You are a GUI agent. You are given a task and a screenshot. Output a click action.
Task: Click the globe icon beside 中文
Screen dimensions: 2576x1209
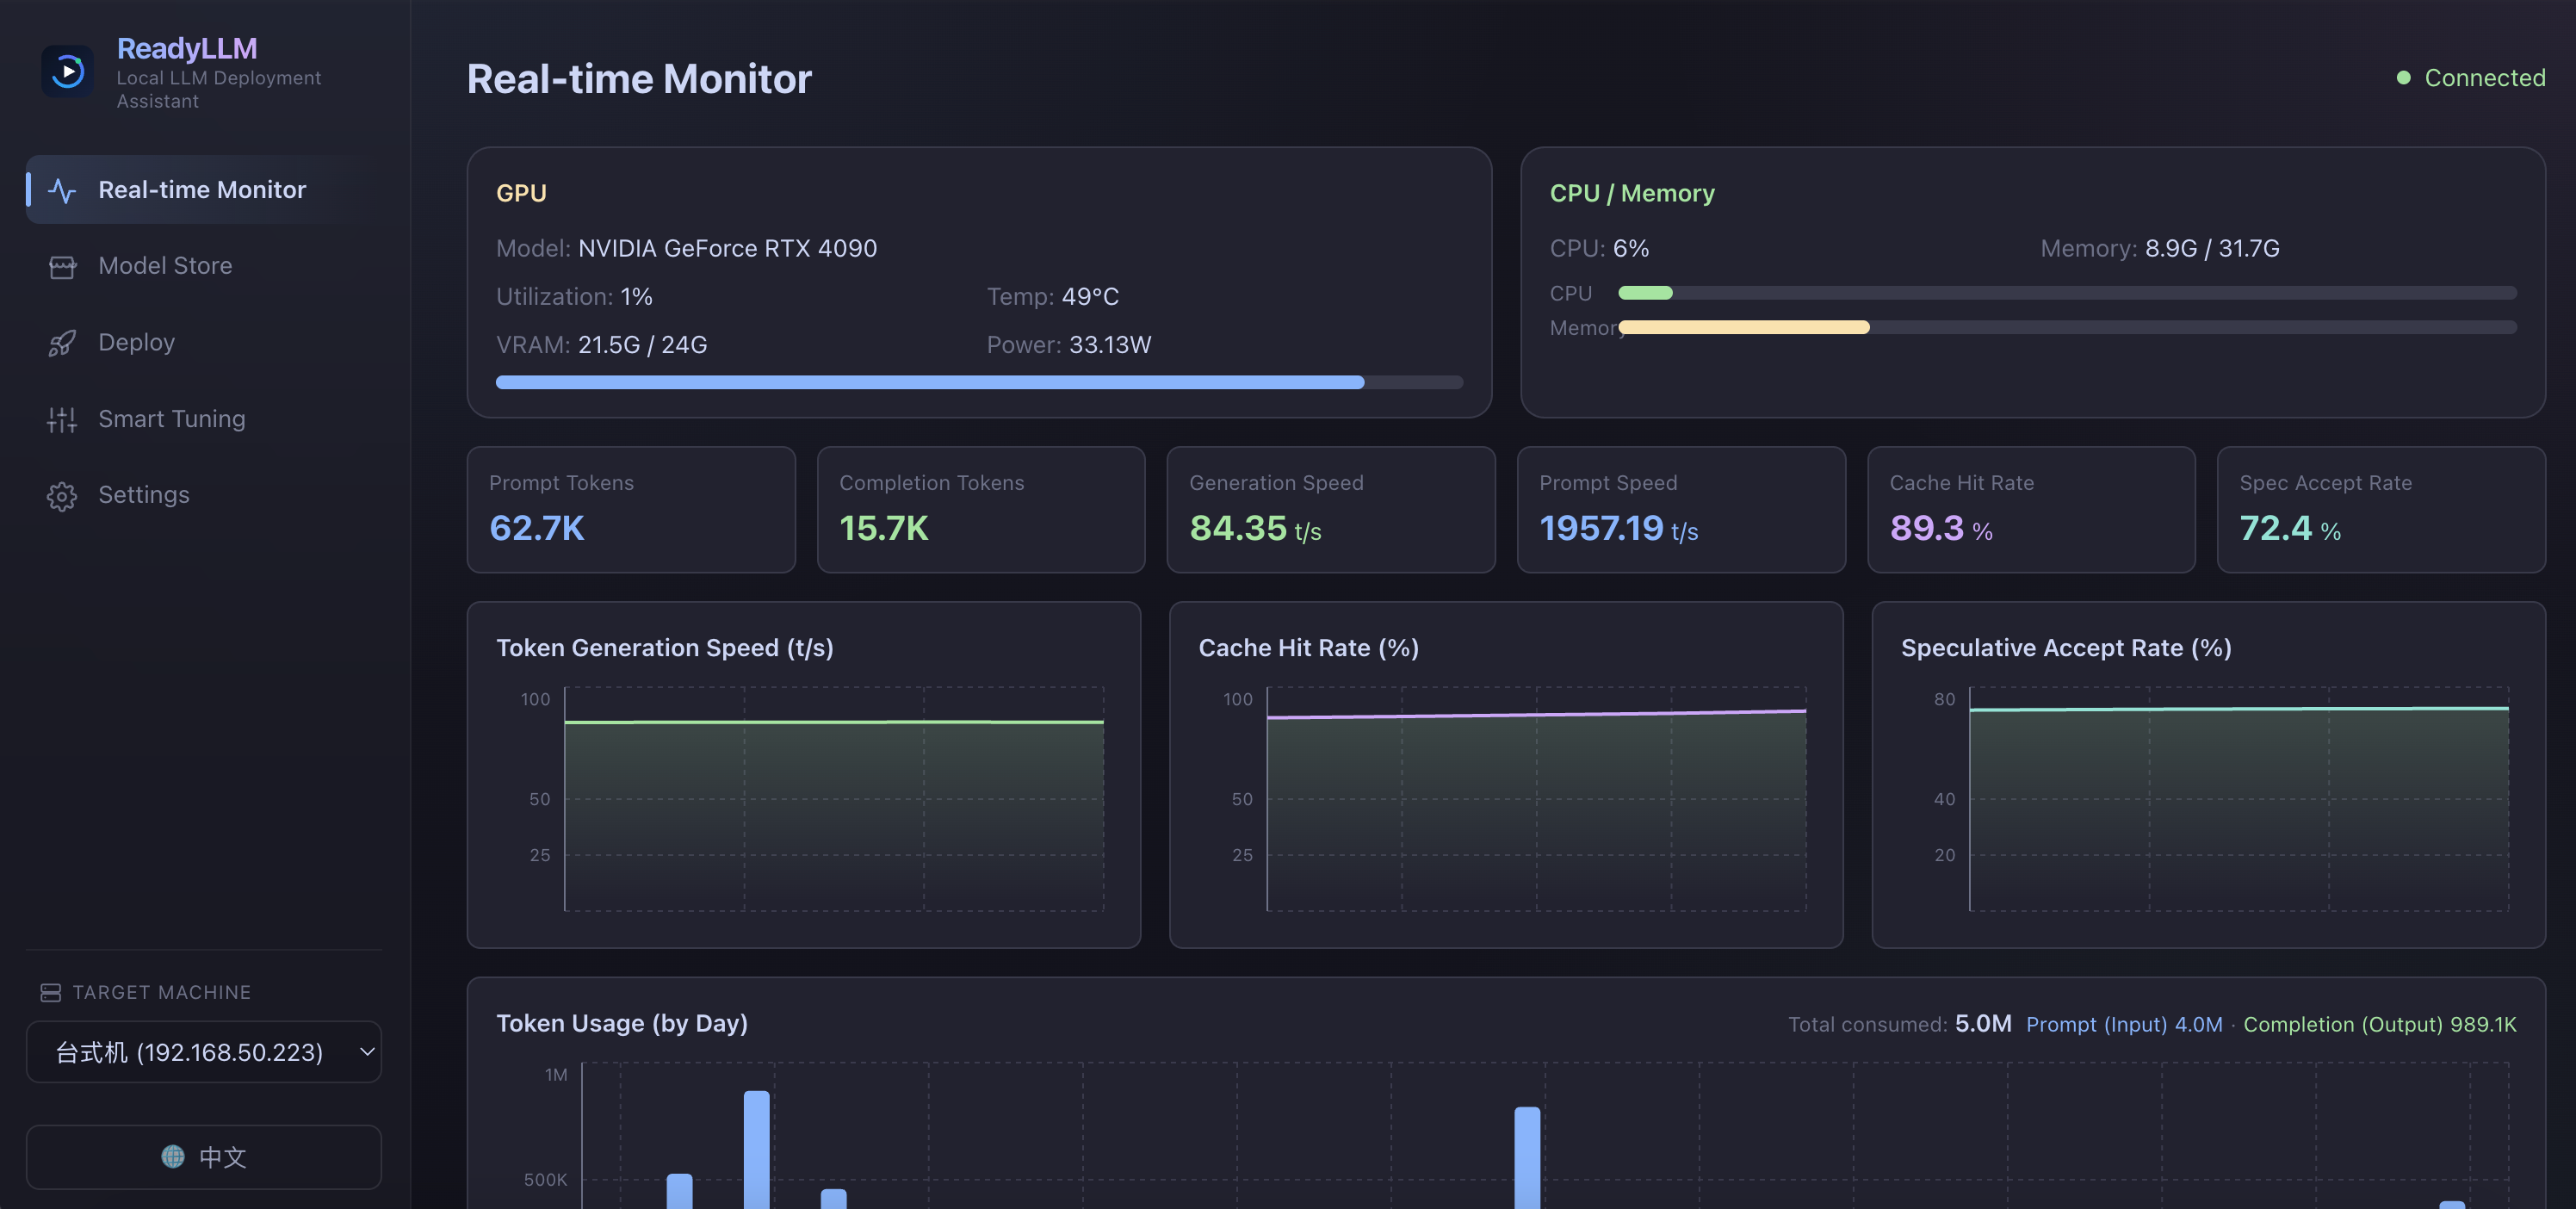click(173, 1156)
